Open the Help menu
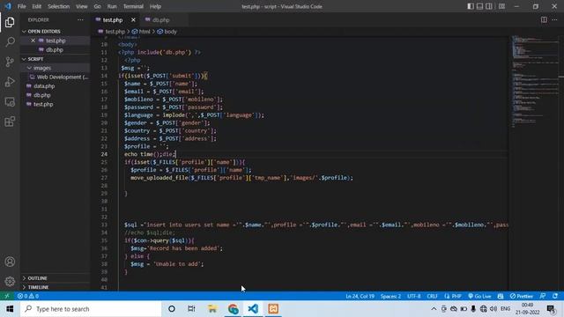The height and width of the screenshot is (317, 564). coord(155,6)
